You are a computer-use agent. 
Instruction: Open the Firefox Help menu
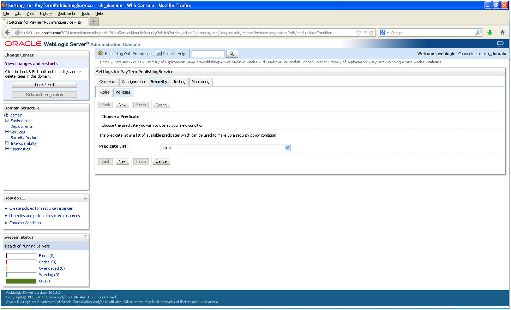[99, 13]
